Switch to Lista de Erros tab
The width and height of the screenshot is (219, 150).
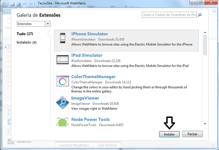[x=107, y=145]
